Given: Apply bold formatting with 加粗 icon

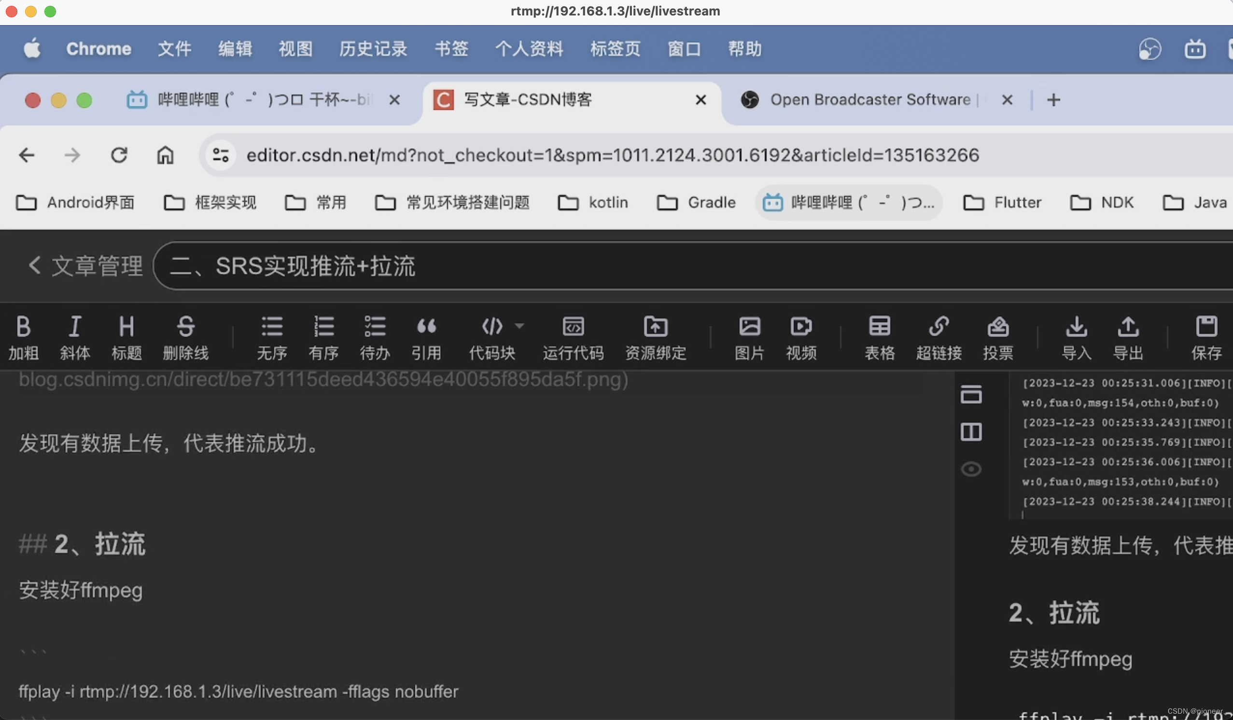Looking at the screenshot, I should coord(24,337).
